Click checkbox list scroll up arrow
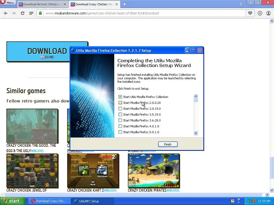 pyautogui.click(x=196, y=96)
